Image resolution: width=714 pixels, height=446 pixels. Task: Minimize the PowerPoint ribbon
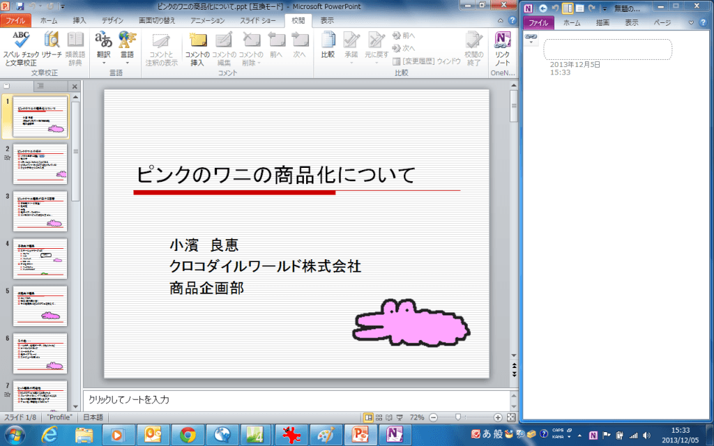501,20
